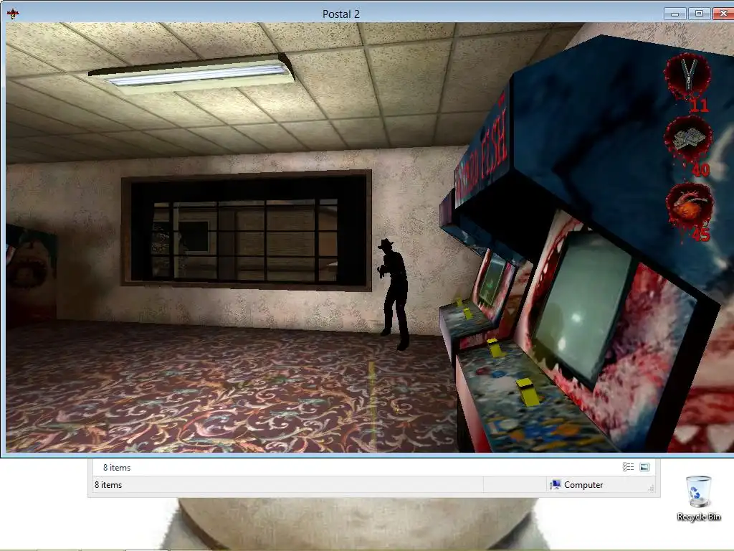Close the Postal 2 window
This screenshot has height=551, width=734.
[723, 14]
